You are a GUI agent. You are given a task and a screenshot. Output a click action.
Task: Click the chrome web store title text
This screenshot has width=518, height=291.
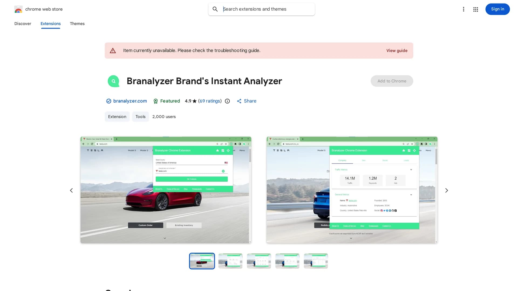[x=44, y=9]
